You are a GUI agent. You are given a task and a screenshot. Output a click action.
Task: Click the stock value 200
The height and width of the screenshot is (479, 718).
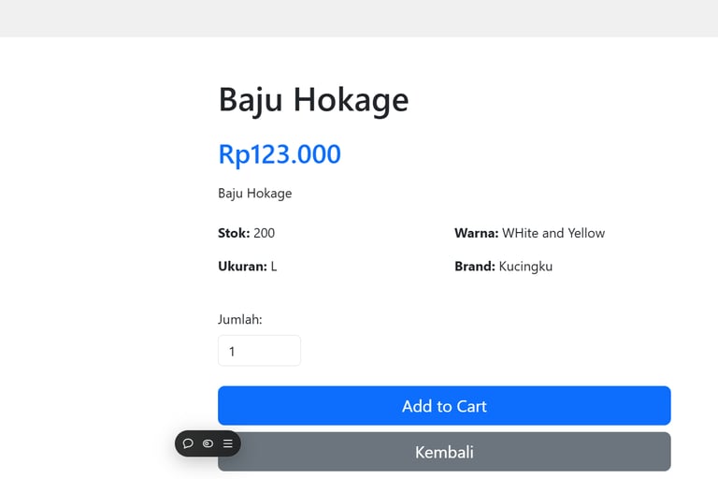click(265, 233)
